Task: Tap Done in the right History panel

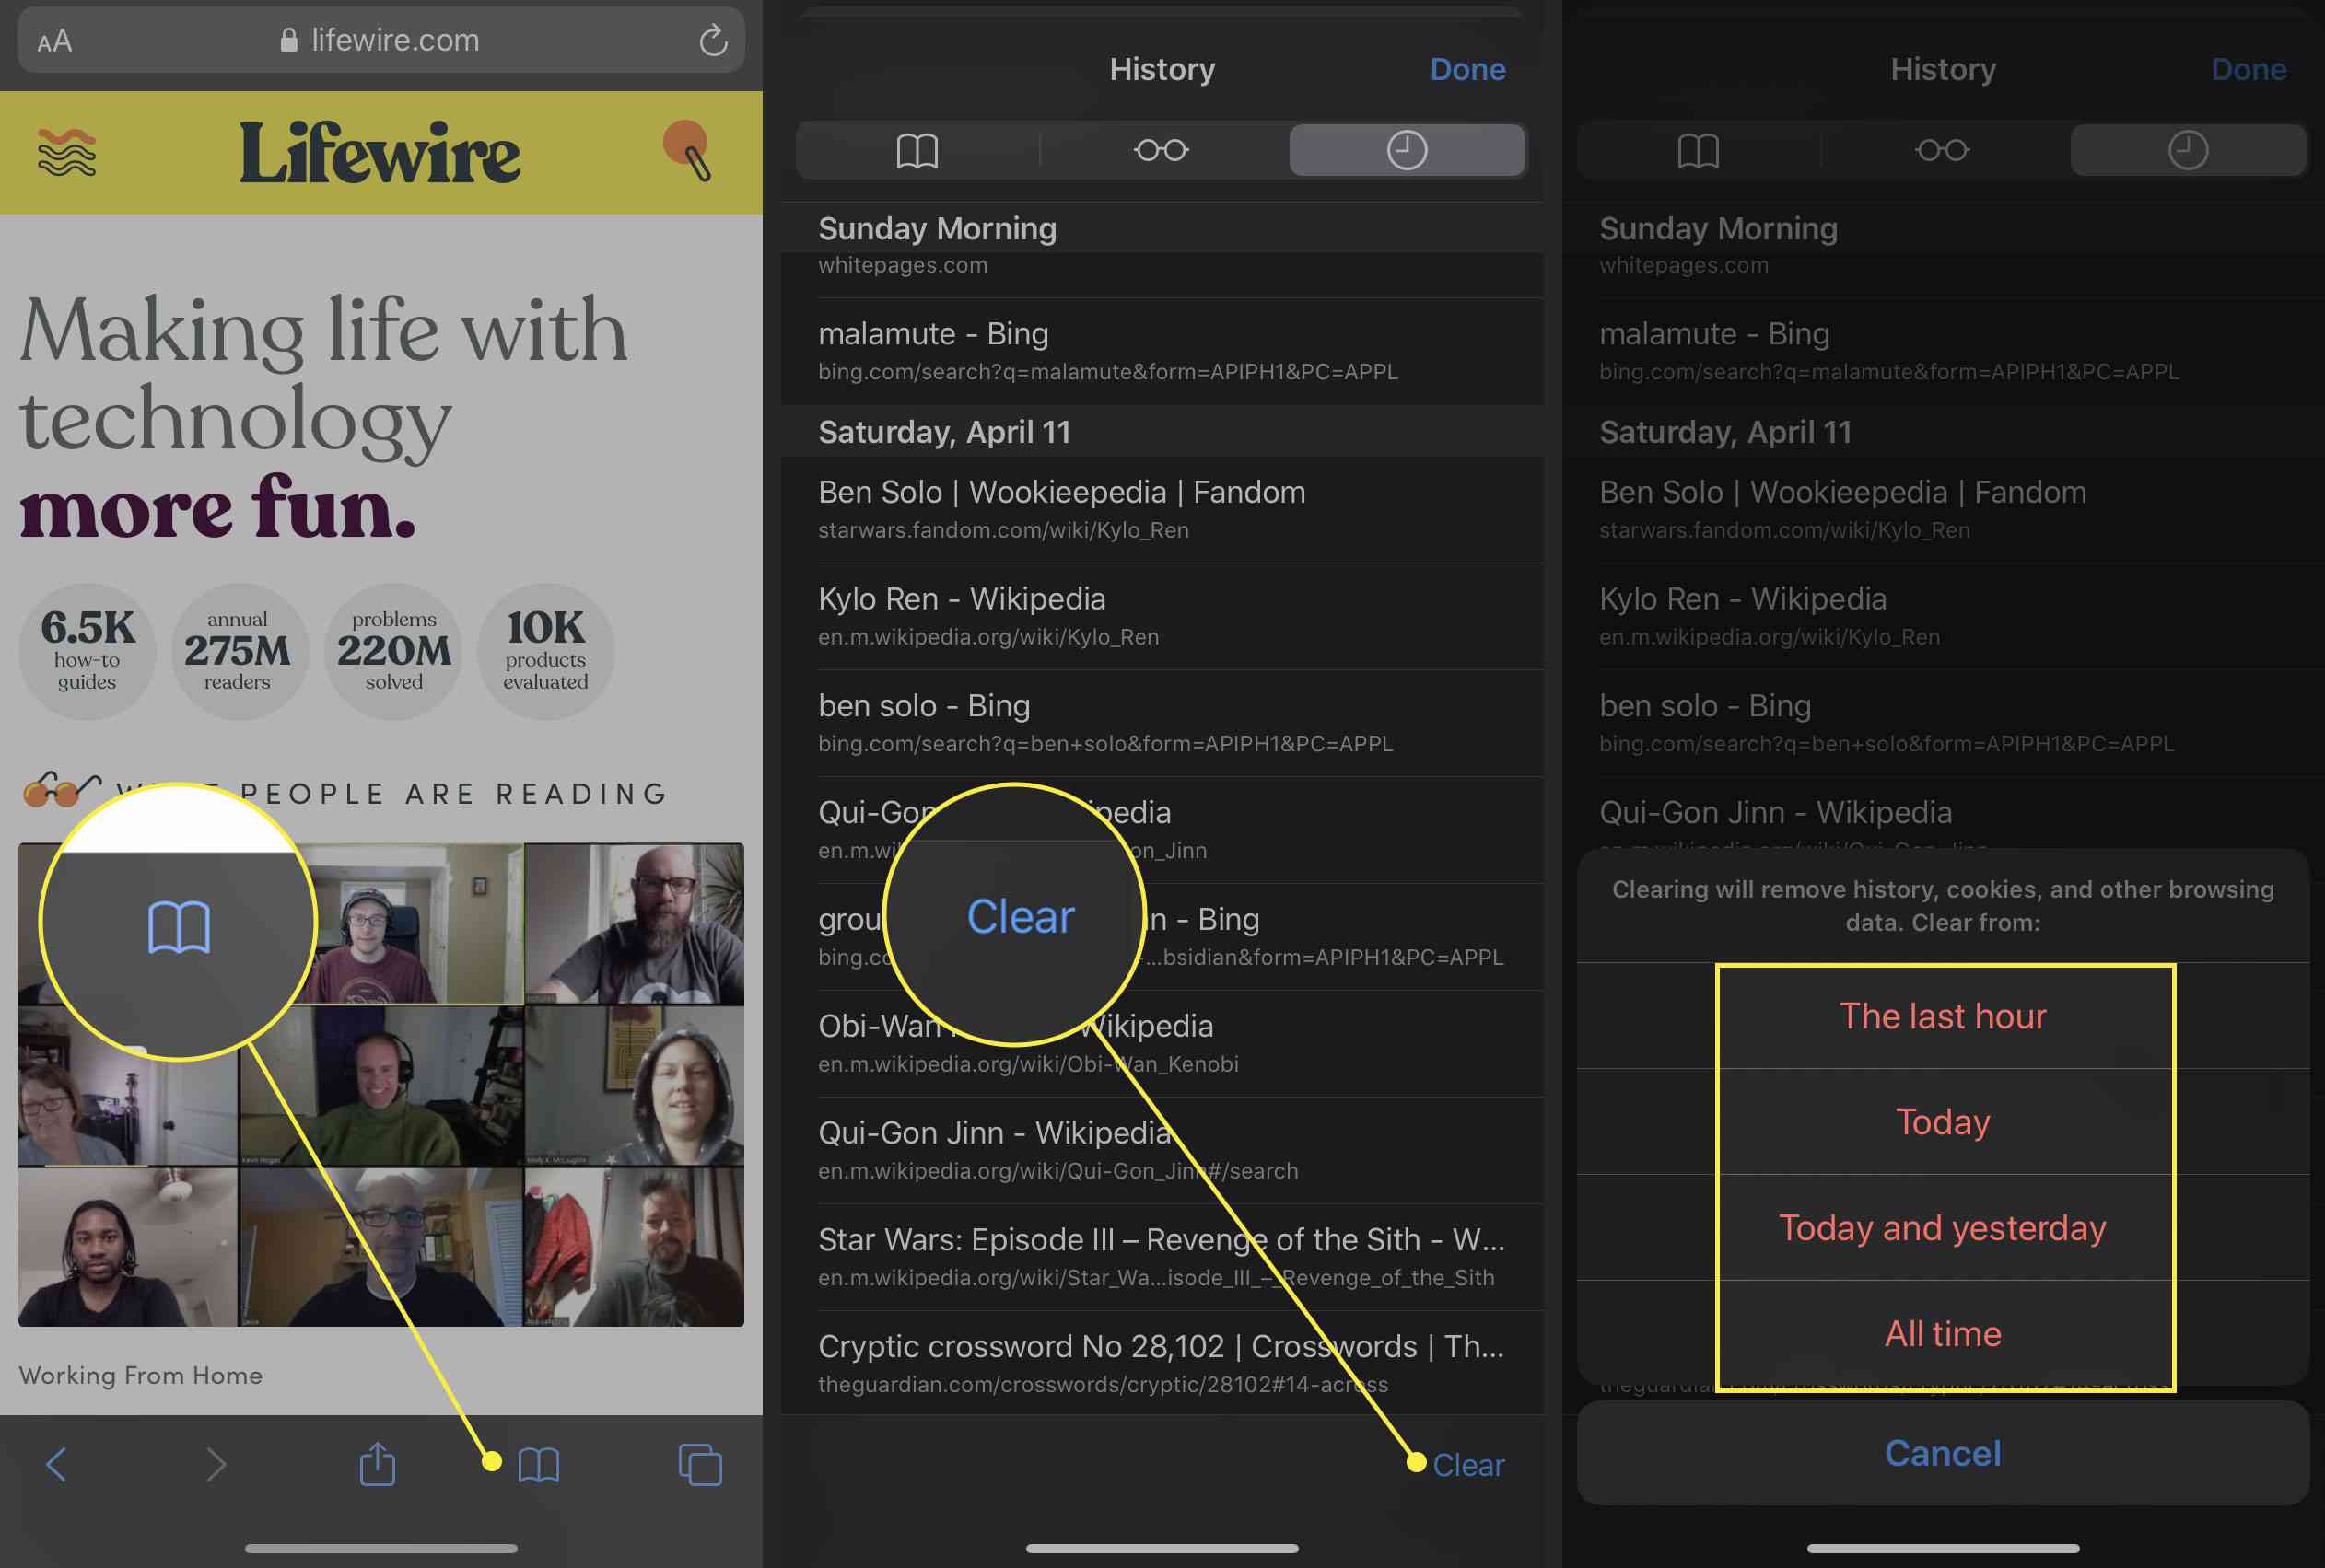Action: tap(2249, 69)
